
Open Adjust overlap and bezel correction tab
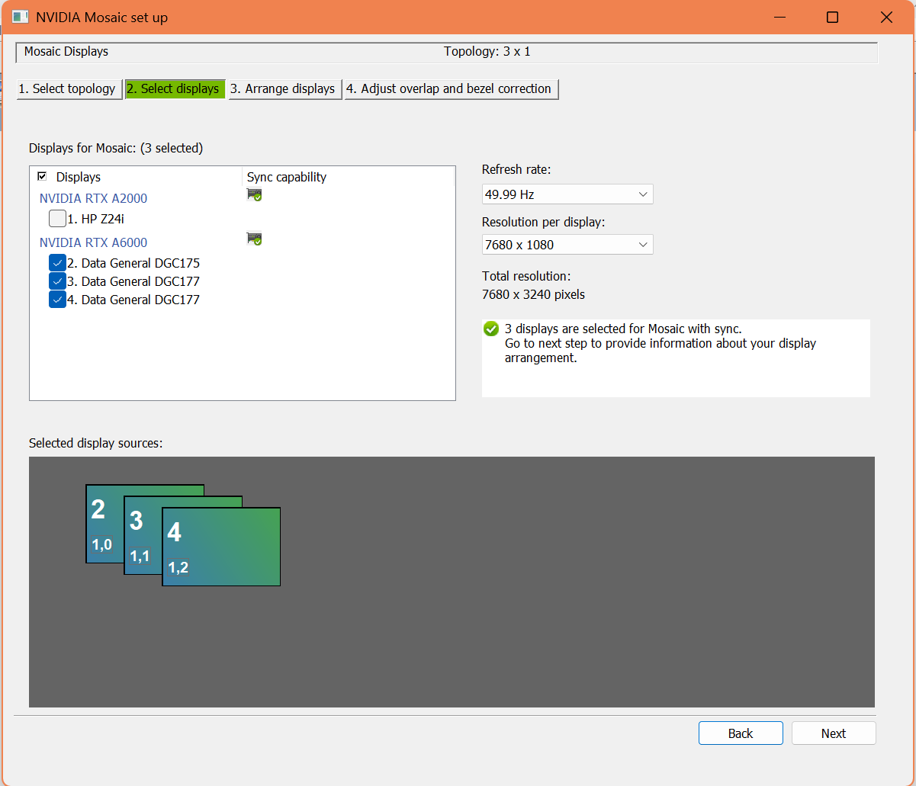tap(451, 89)
